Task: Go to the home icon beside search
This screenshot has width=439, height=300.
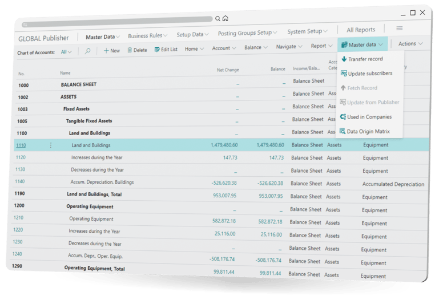Action: (x=225, y=18)
